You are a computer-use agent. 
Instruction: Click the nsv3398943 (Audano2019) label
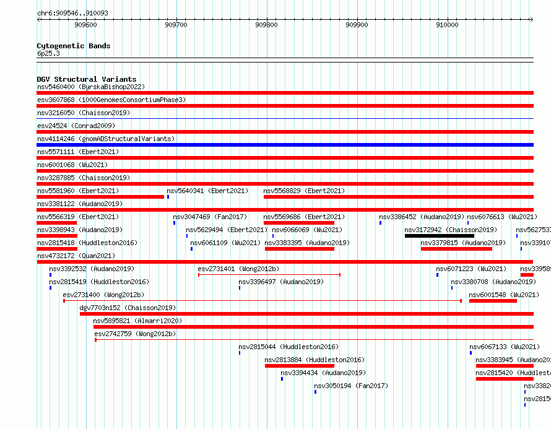click(80, 230)
